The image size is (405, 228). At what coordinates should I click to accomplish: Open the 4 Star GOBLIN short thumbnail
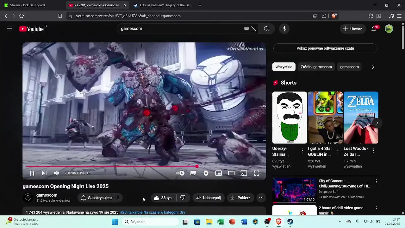point(325,117)
